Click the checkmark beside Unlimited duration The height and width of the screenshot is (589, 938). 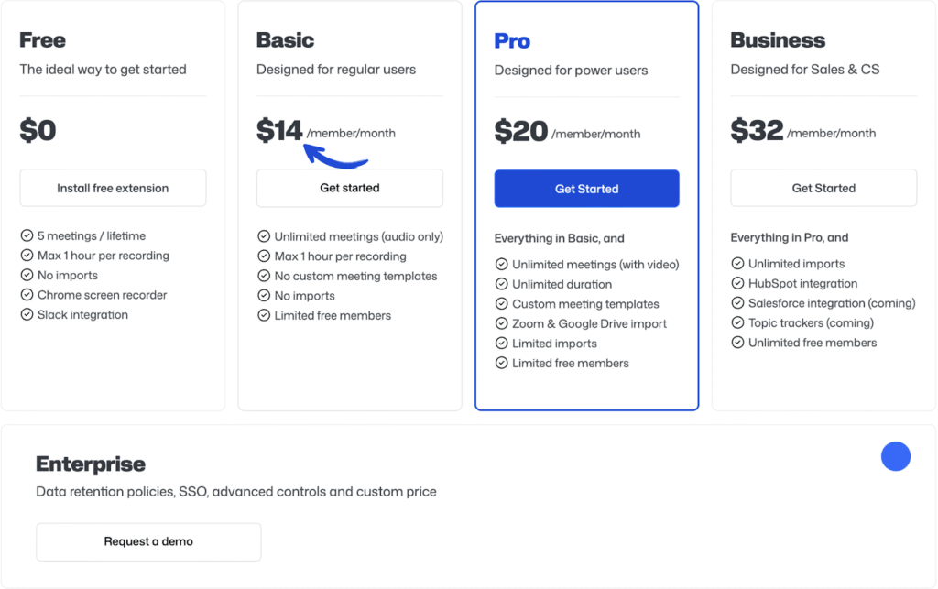(502, 284)
